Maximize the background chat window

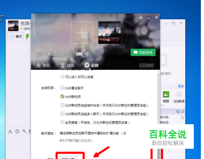(x=173, y=23)
